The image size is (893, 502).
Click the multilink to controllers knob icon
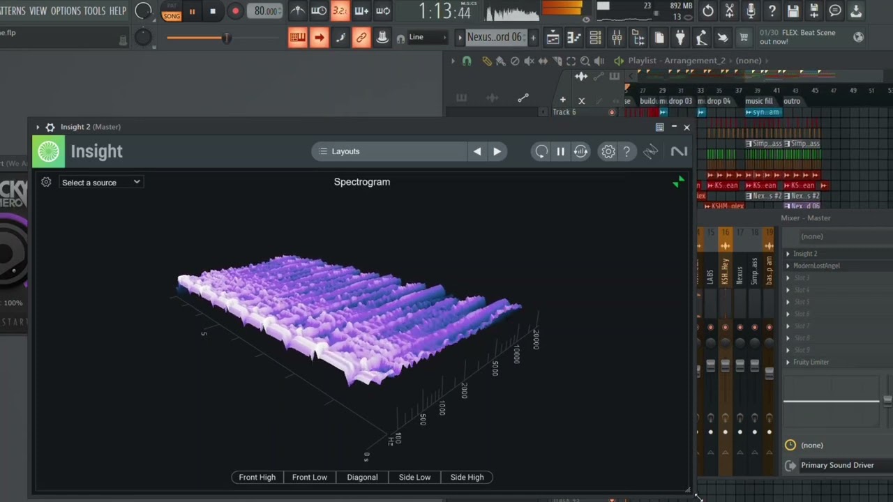(x=382, y=38)
